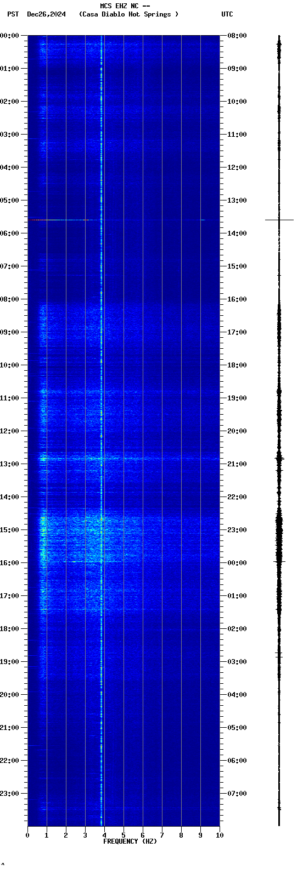Click the large spike on the seismogram trace
303x870 pixels.
279,220
